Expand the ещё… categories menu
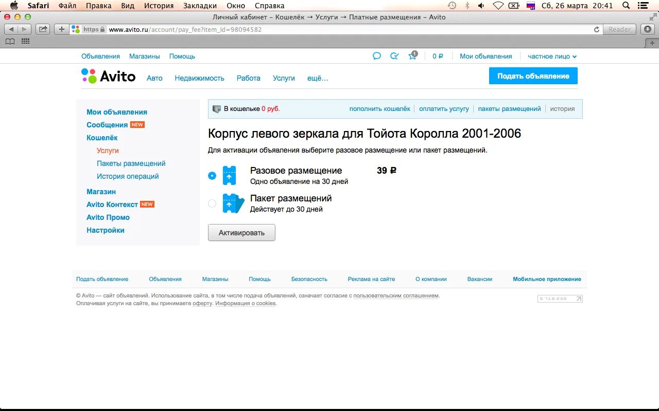This screenshot has width=659, height=411. click(318, 78)
